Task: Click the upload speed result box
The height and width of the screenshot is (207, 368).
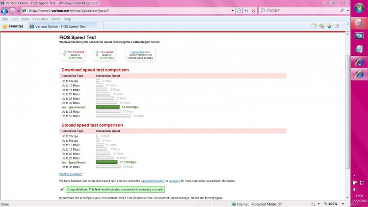Action: (104, 54)
